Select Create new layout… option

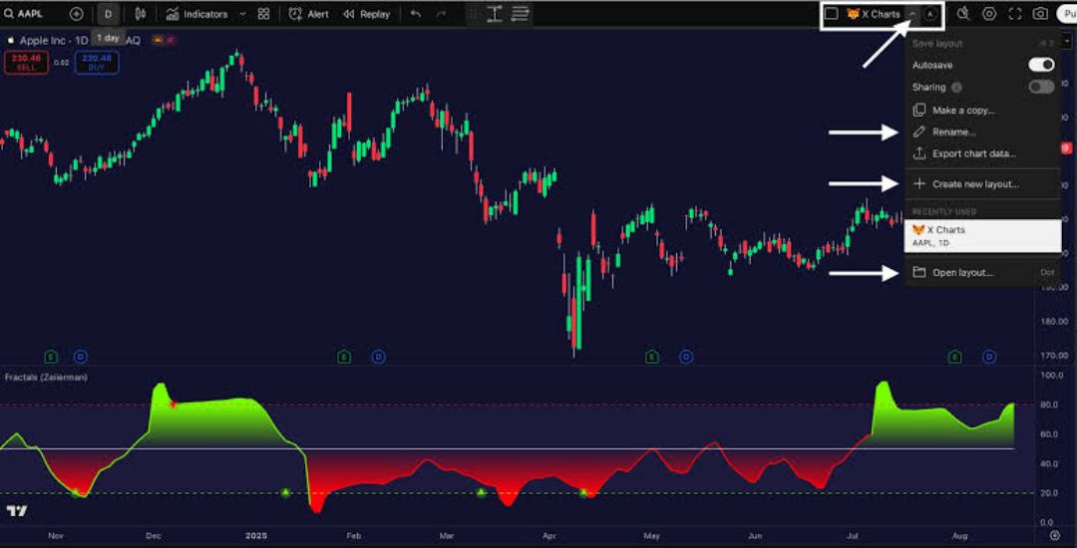tap(974, 184)
